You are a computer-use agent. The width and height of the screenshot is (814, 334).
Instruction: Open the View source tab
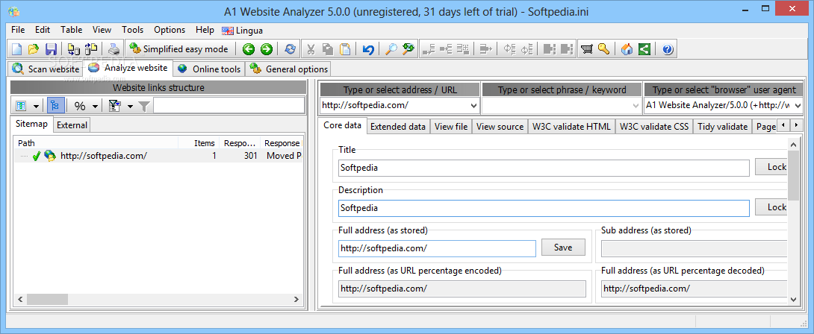click(x=500, y=127)
